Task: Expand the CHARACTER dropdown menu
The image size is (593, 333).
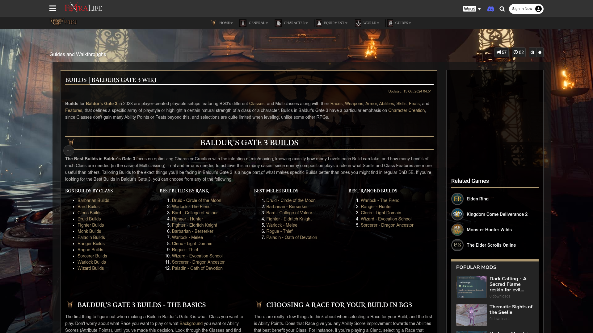Action: pos(296,23)
